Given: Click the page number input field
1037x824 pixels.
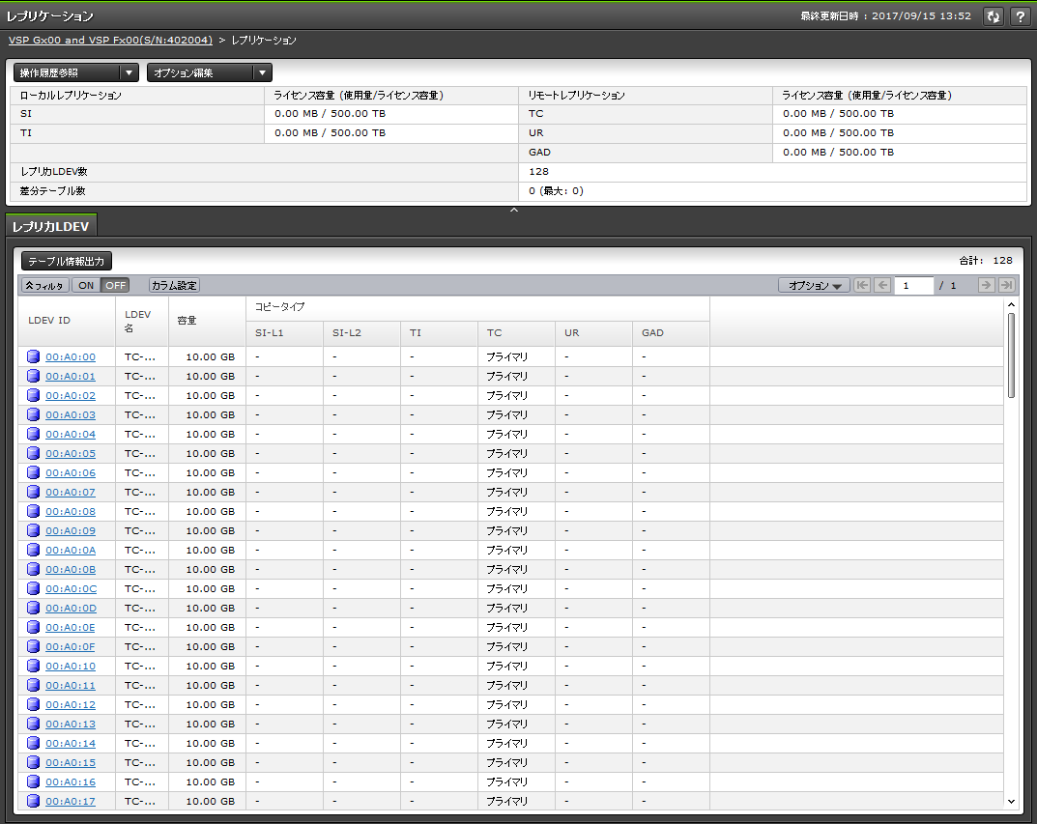Looking at the screenshot, I should coord(913,285).
